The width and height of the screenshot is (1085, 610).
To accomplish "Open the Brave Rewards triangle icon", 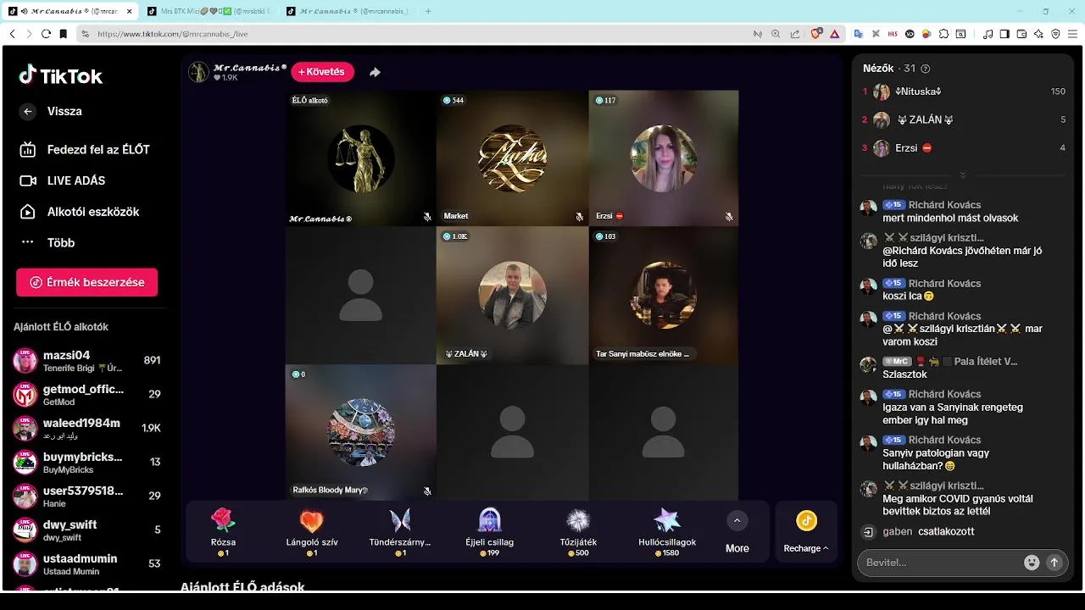I will (x=835, y=34).
